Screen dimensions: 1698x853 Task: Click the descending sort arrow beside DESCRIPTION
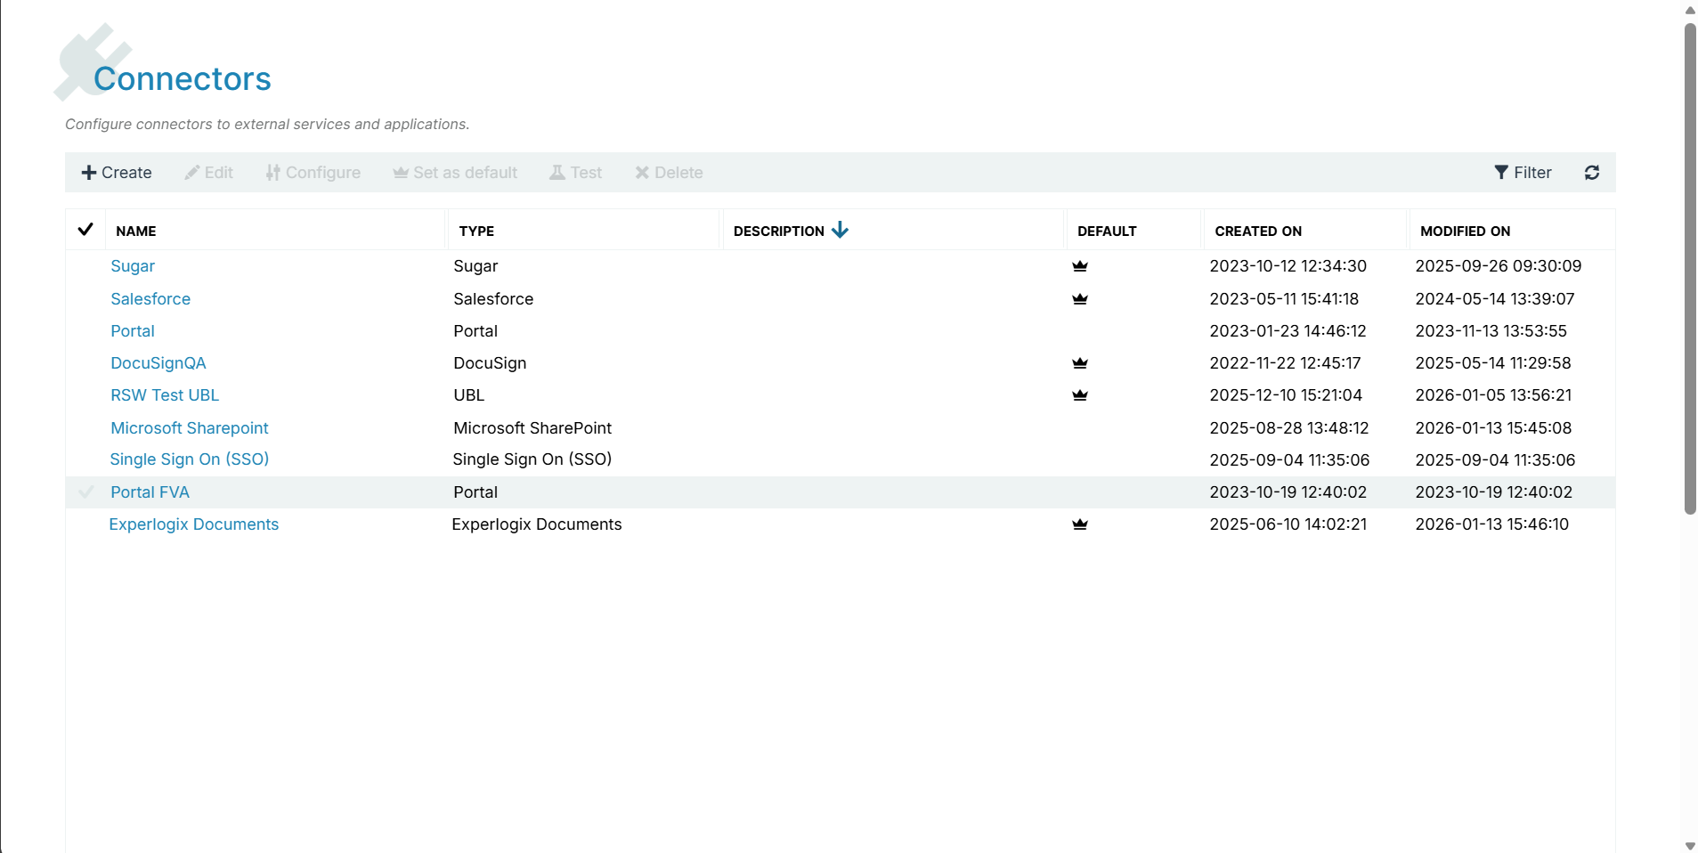pyautogui.click(x=840, y=231)
